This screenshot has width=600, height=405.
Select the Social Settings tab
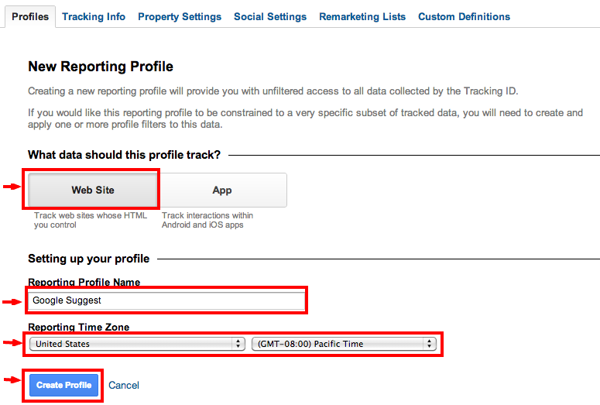pos(270,16)
